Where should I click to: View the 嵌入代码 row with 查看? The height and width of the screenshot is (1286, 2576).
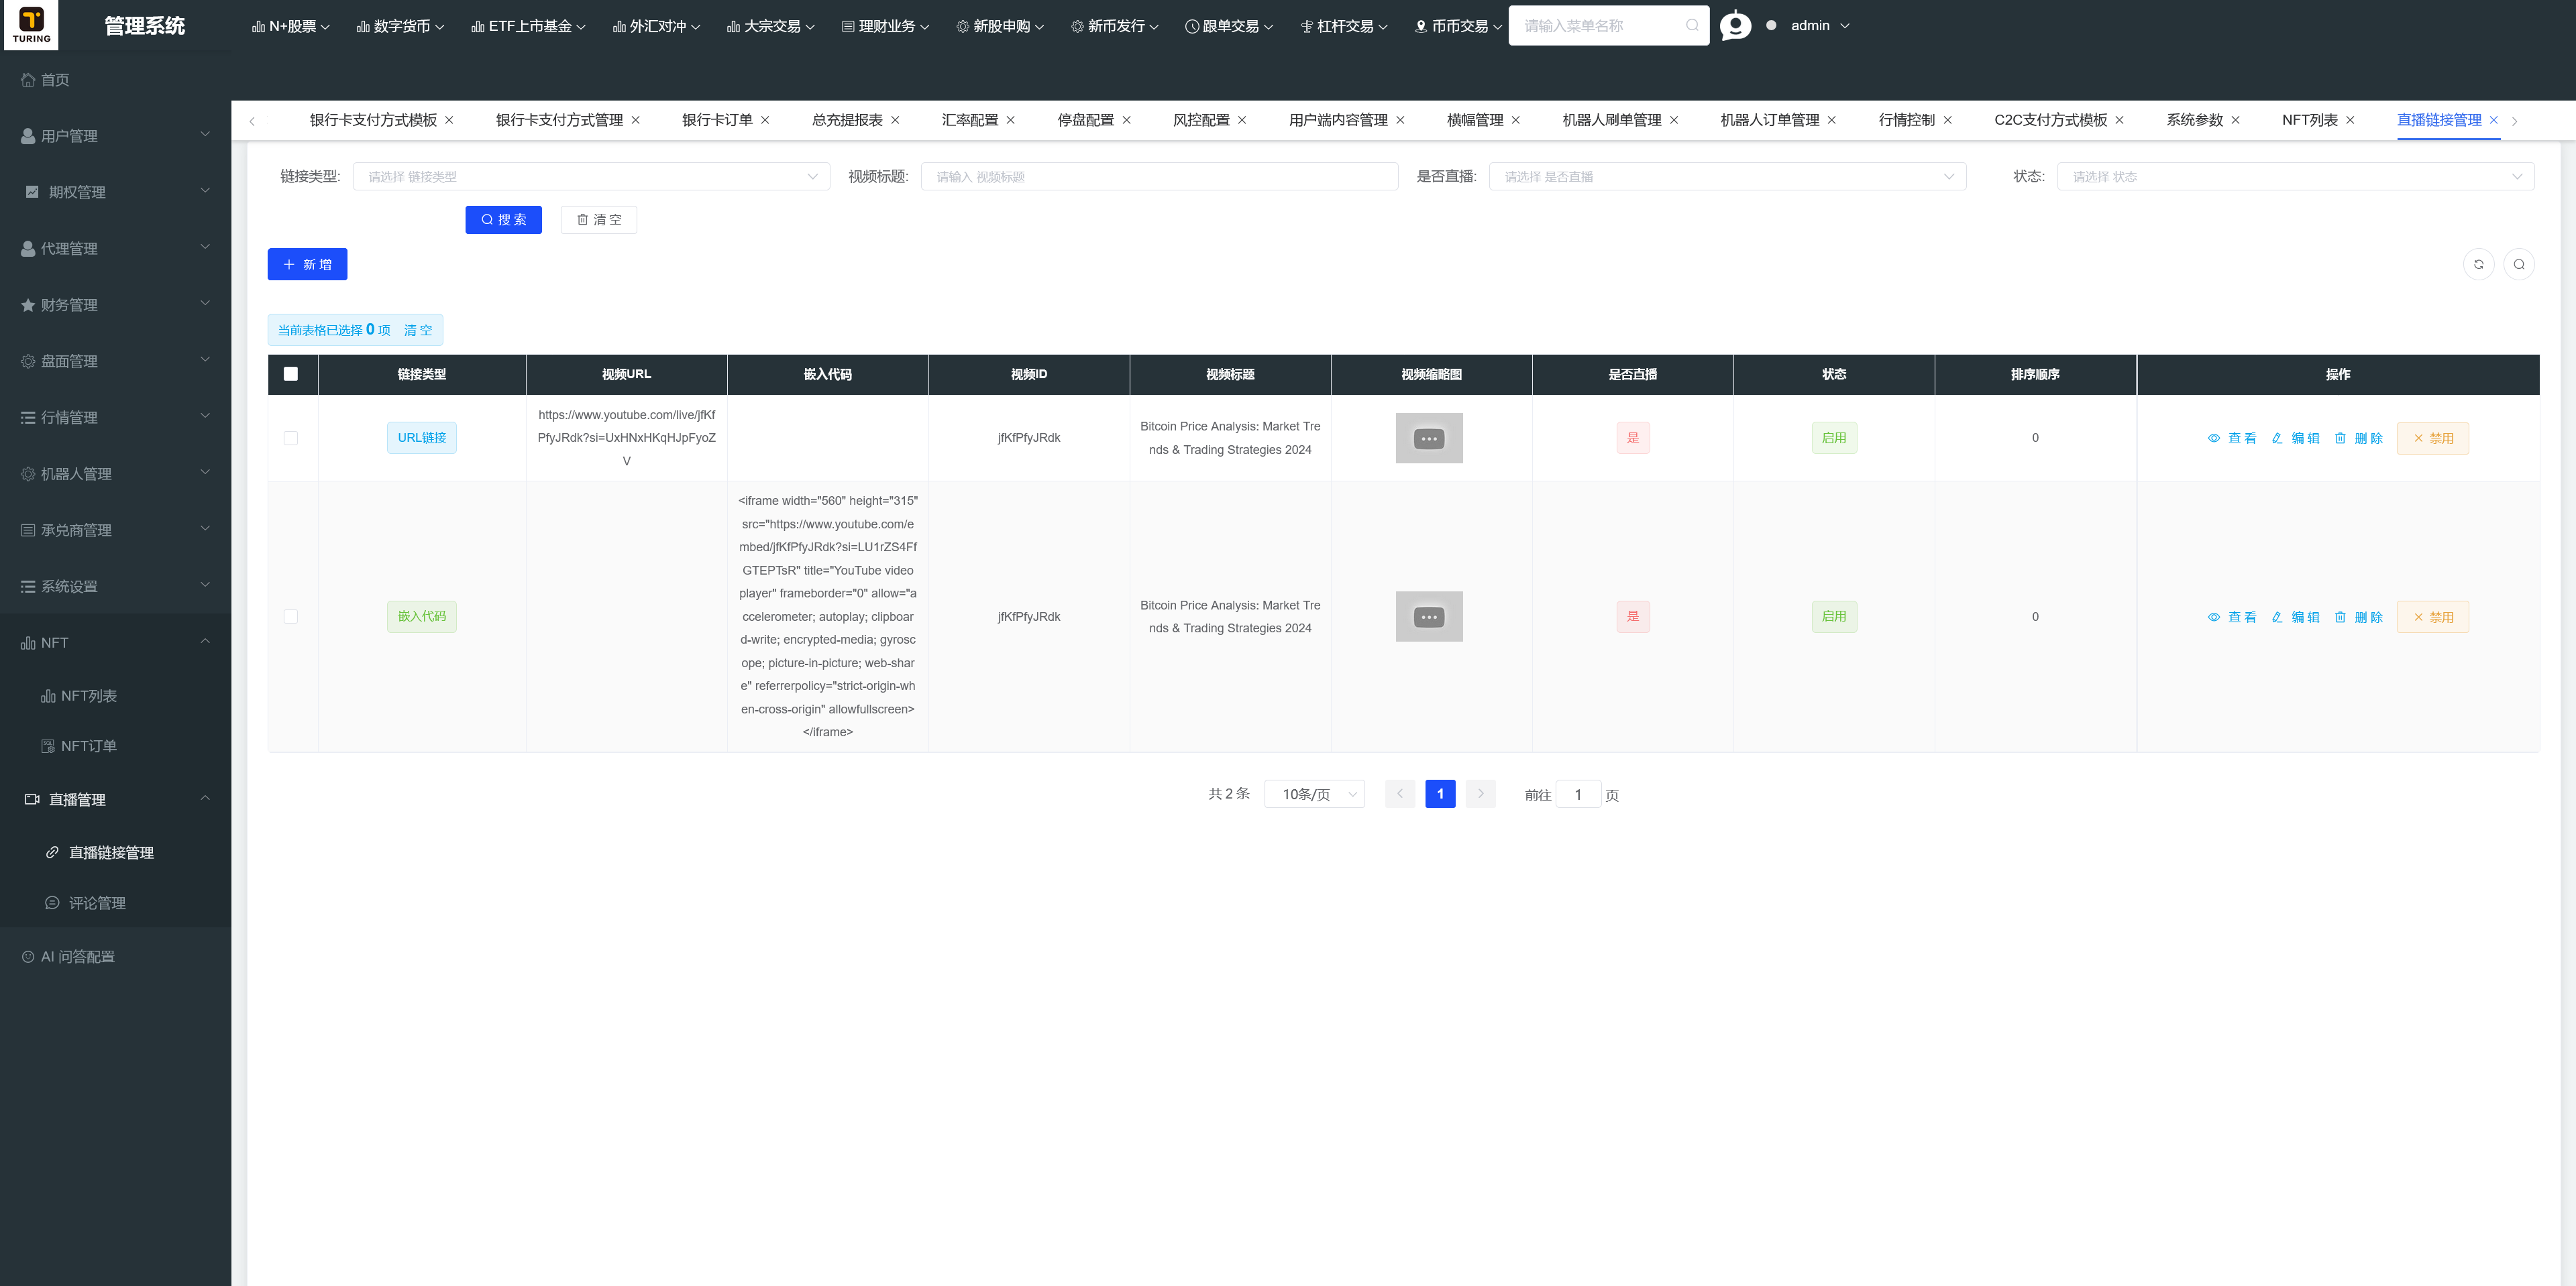point(2232,617)
